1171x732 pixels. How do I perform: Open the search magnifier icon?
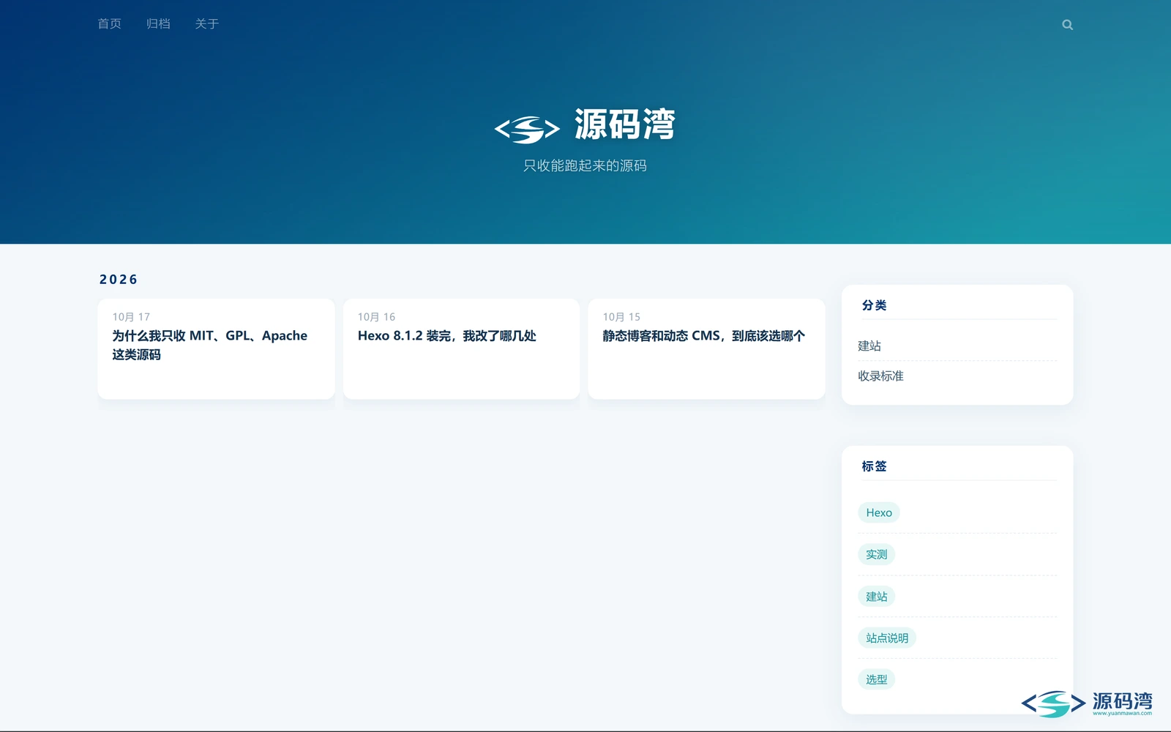(x=1067, y=25)
